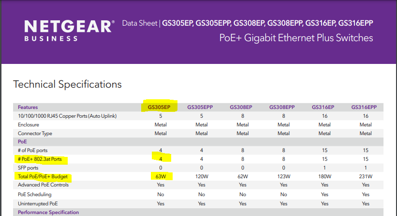
Task: Click the 'Connector Type' row label
Action: (x=35, y=133)
